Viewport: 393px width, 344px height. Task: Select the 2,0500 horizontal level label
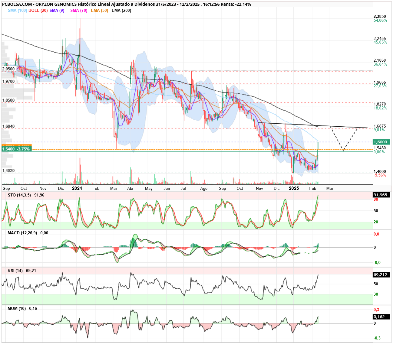click(x=8, y=69)
